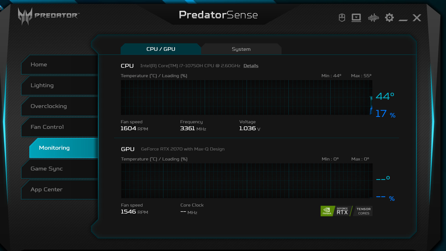Click the PredatorSense title text

coord(218,15)
